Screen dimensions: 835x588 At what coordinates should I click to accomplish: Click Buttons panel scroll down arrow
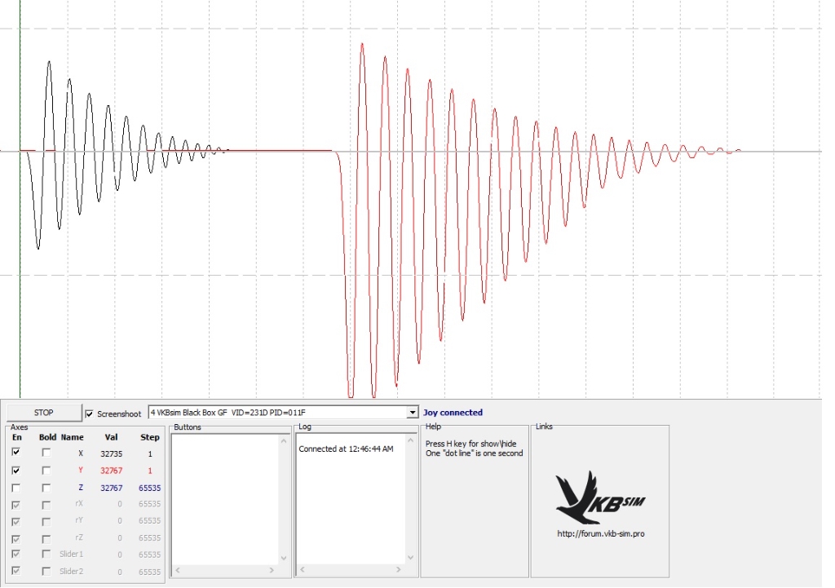click(284, 559)
